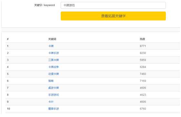181x117 pixels.
Task: Select the heat value 7460
Action: click(143, 74)
